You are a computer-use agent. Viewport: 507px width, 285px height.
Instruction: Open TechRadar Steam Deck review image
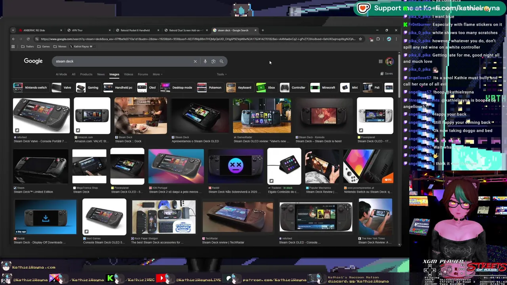237,217
